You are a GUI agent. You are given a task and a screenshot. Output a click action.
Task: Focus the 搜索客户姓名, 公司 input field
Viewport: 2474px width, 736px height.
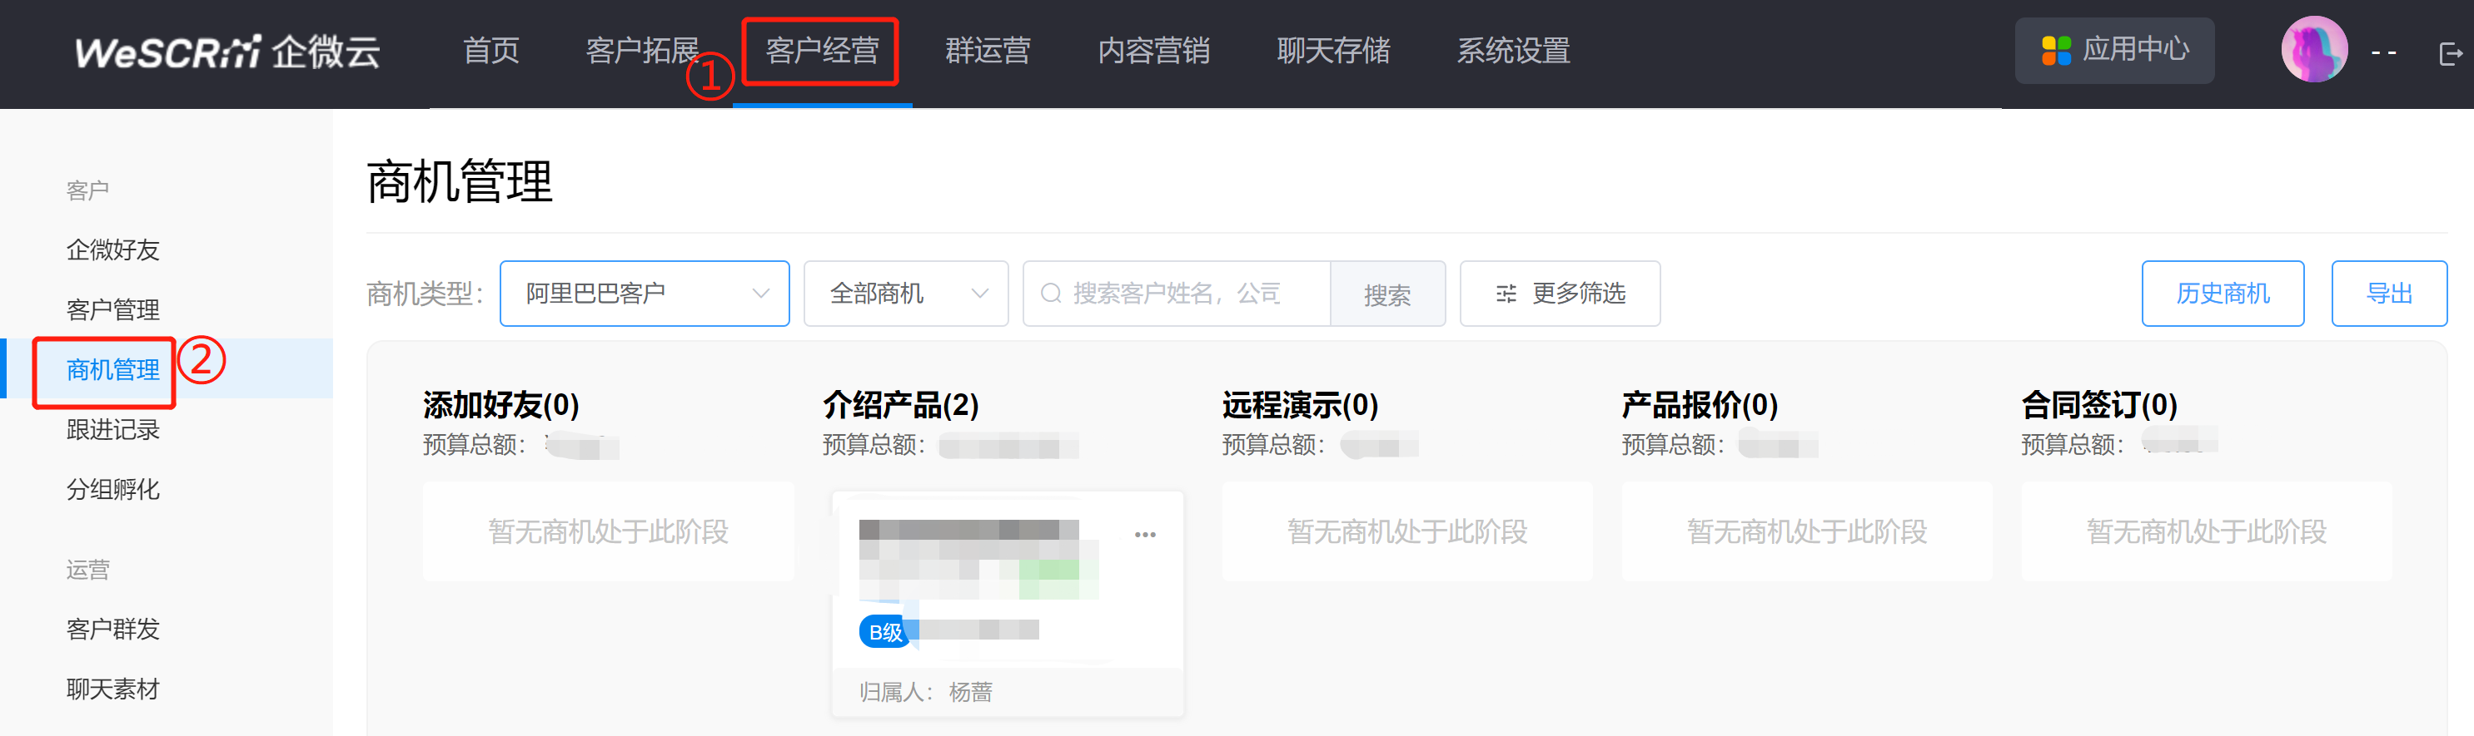coord(1191,294)
